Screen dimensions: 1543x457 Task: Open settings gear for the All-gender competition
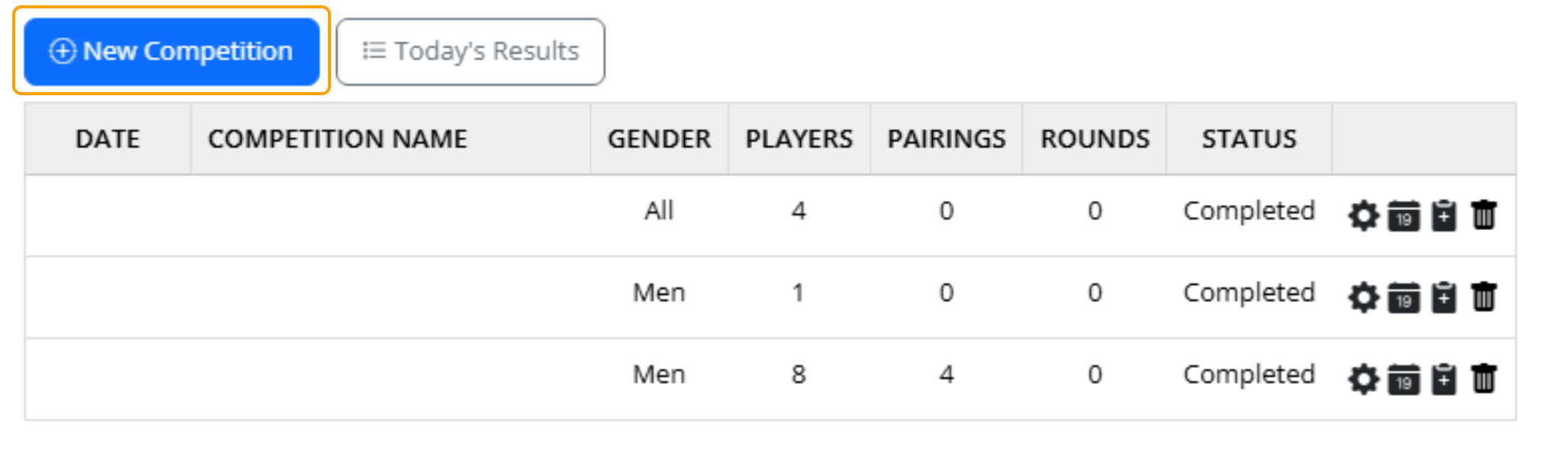coord(1363,216)
